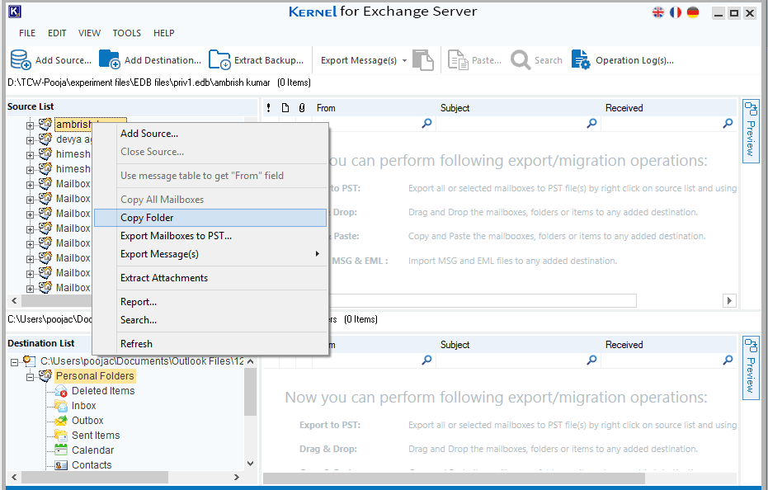Choose Refresh from context menu
Screen dimensions: 768x490
click(210, 344)
